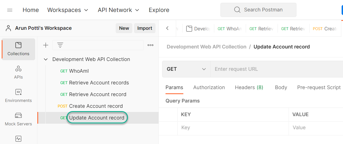
Task: Open the Workspaces dropdown menu
Action: (x=68, y=10)
